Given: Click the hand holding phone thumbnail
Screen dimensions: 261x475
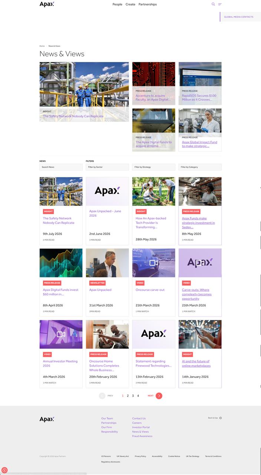Looking at the screenshot, I should [200, 334].
